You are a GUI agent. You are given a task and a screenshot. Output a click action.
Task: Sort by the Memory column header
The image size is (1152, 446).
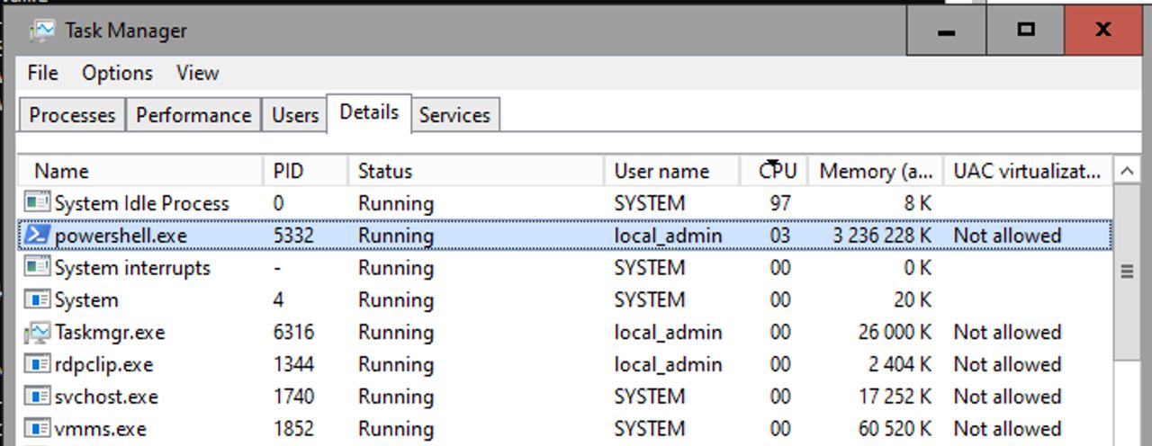pyautogui.click(x=876, y=171)
